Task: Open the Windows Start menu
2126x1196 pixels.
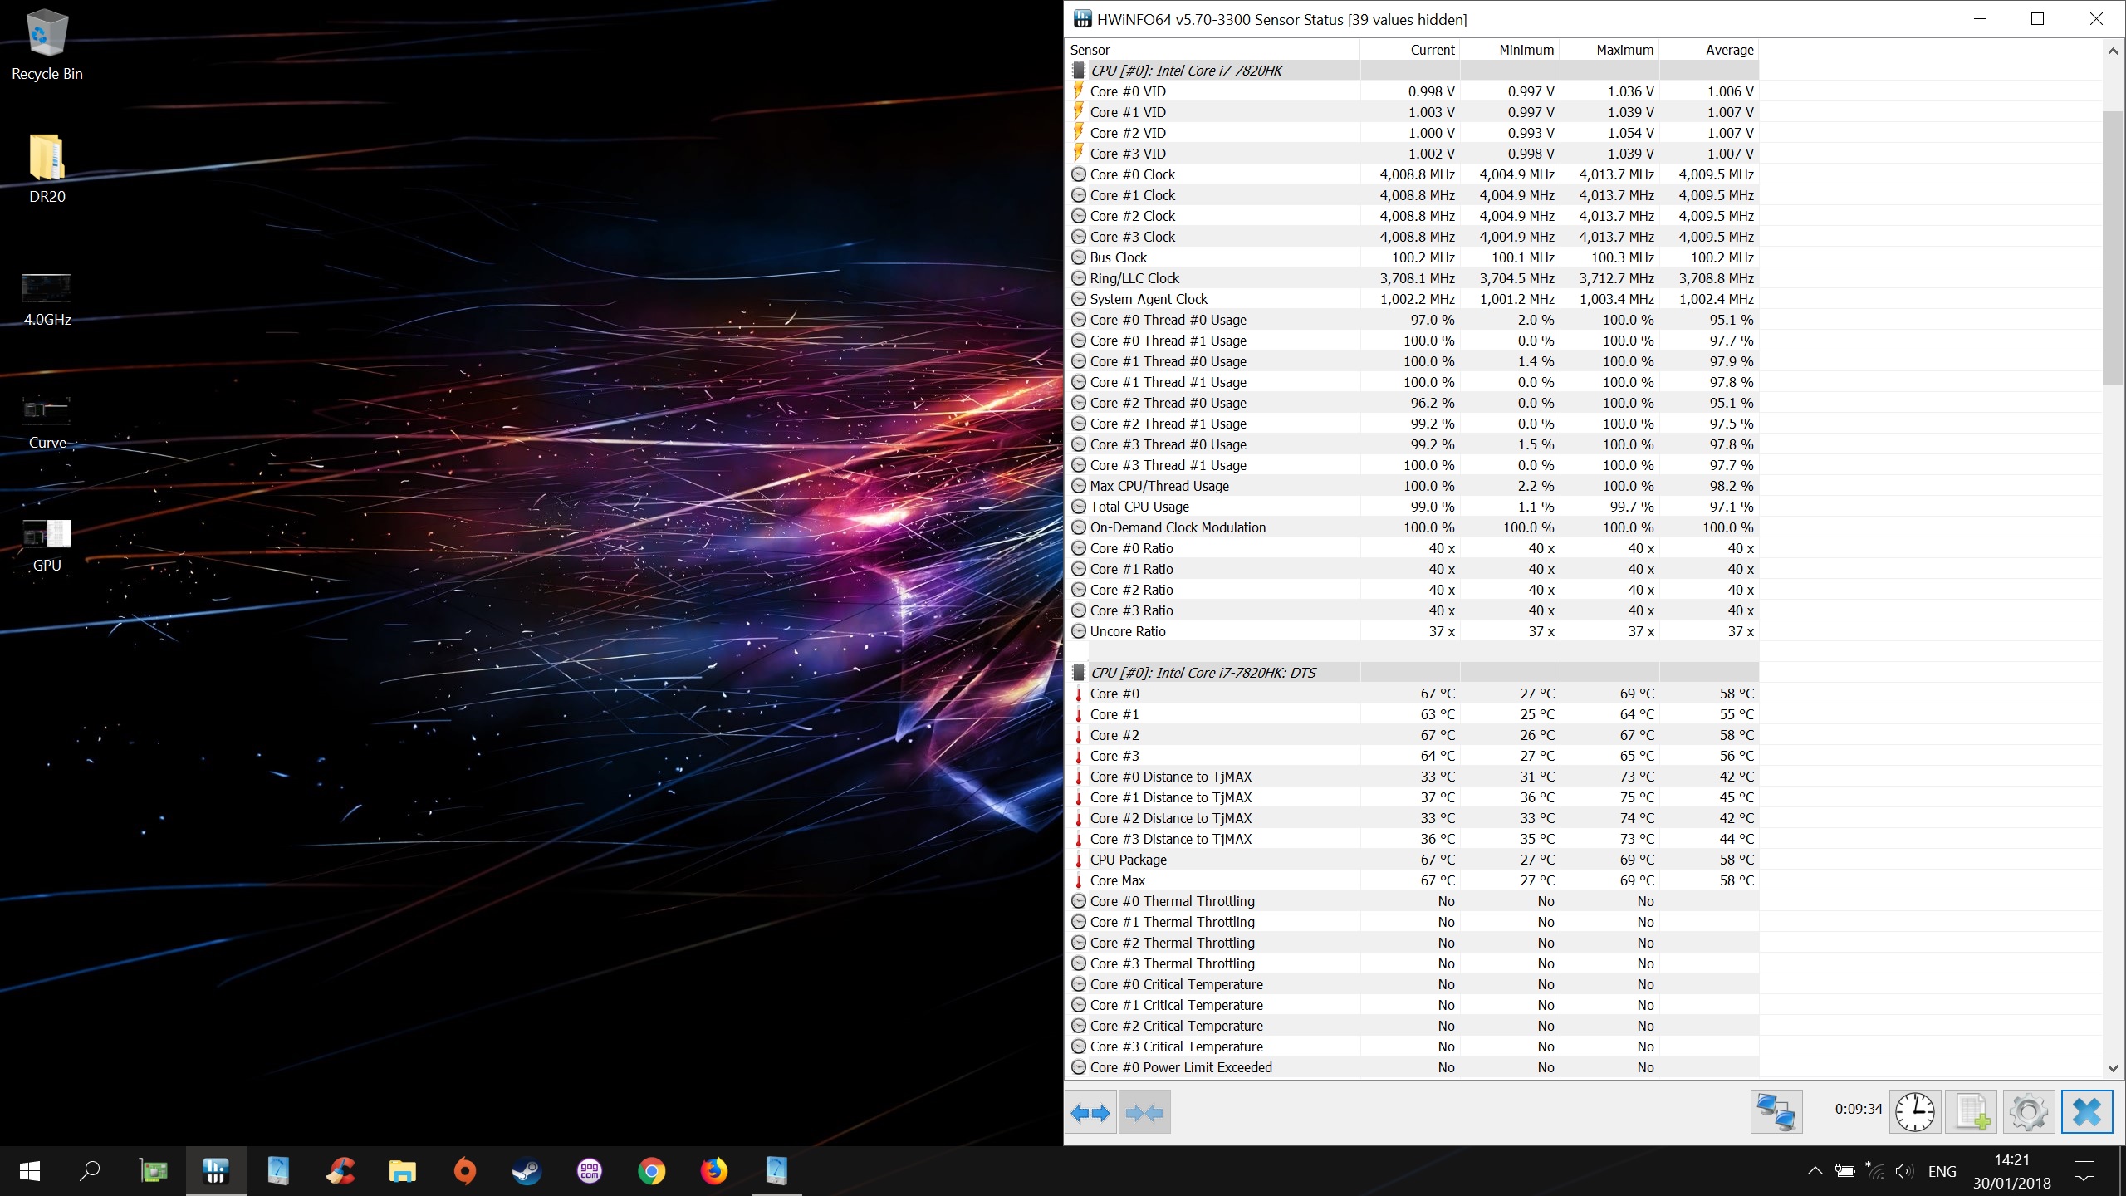Action: coord(30,1171)
